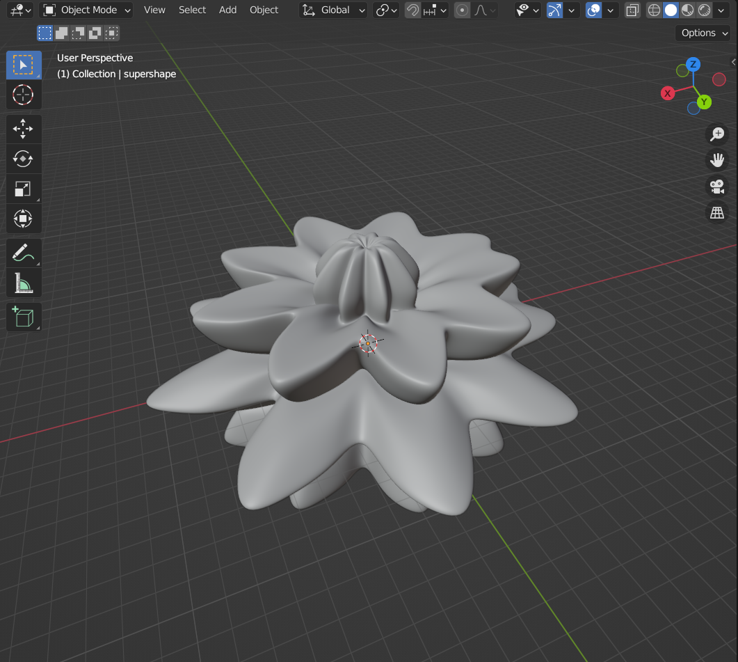
Task: Set selection mode to new selection
Action: [45, 33]
